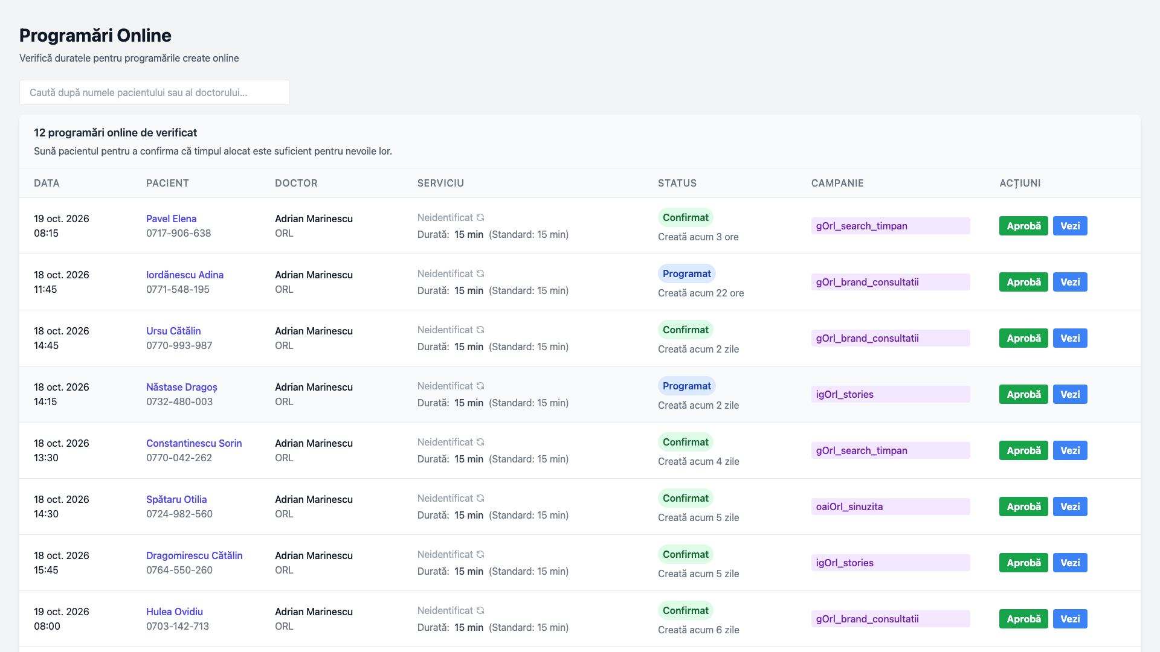The width and height of the screenshot is (1160, 652).
Task: Open patient profile Năstase Dragoș
Action: 182,387
